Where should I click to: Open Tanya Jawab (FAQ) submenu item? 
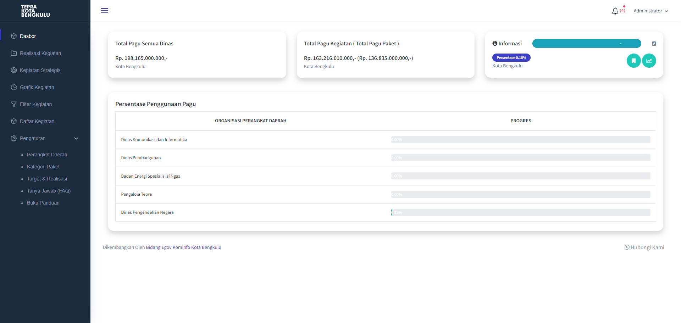click(49, 191)
